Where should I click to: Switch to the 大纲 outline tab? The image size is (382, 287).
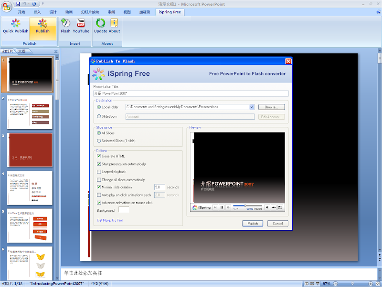pos(22,51)
